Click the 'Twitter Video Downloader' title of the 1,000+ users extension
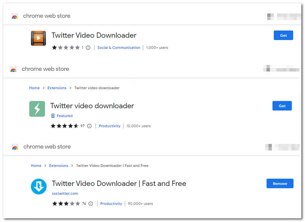This screenshot has height=222, width=305. point(94,35)
